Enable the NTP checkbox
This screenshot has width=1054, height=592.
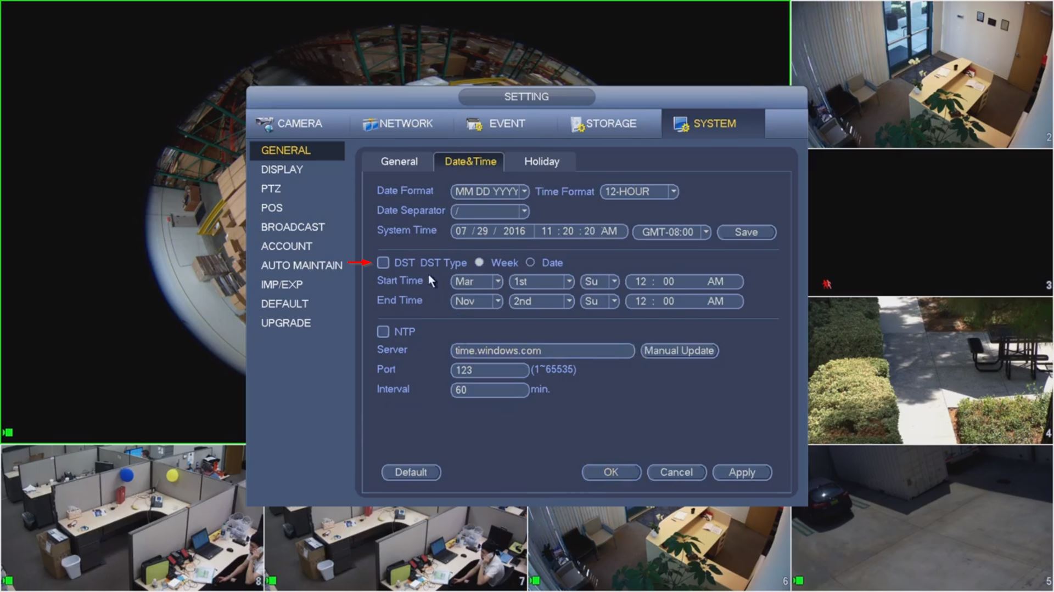tap(383, 332)
